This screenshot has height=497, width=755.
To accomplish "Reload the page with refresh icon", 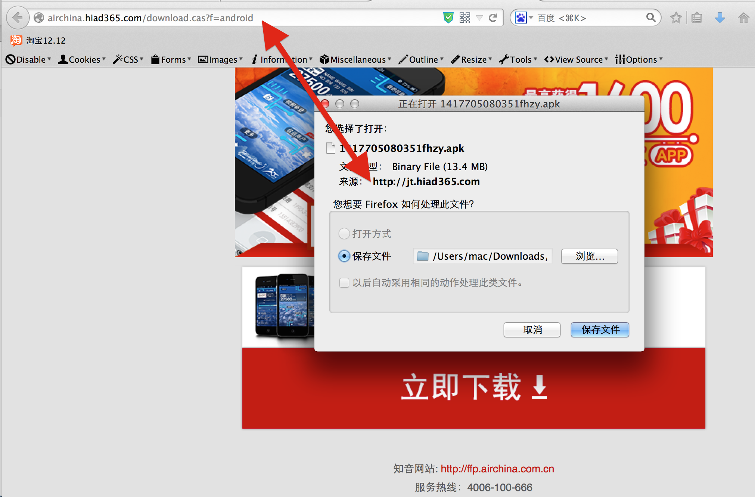I will coord(493,18).
